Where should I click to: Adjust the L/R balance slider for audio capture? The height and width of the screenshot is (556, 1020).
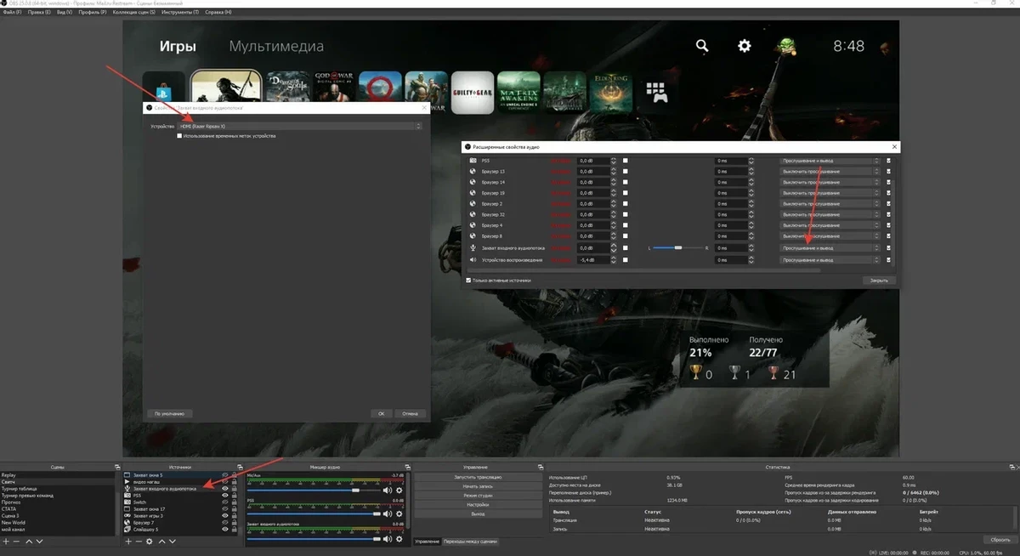coord(679,248)
